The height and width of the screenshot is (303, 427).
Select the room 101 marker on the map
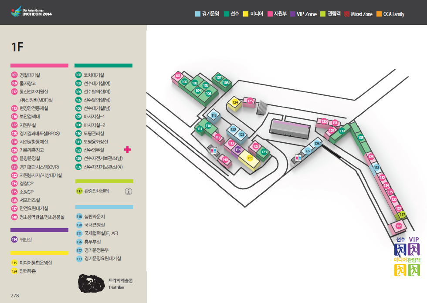(x=178, y=76)
